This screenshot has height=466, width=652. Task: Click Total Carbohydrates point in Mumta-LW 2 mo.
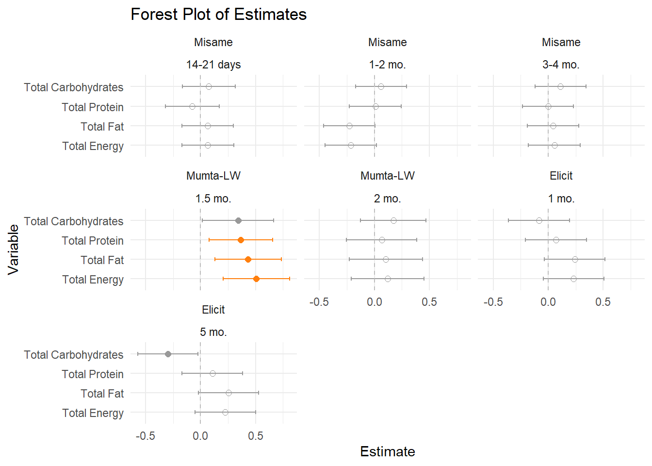click(393, 221)
